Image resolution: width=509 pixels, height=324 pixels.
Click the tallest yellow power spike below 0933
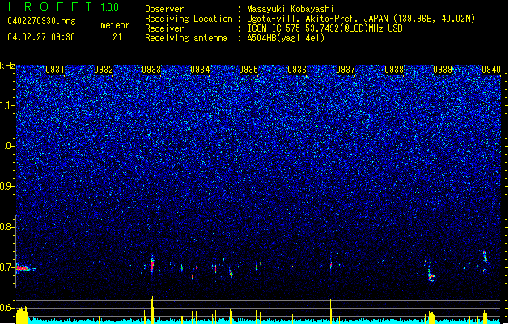[151, 309]
